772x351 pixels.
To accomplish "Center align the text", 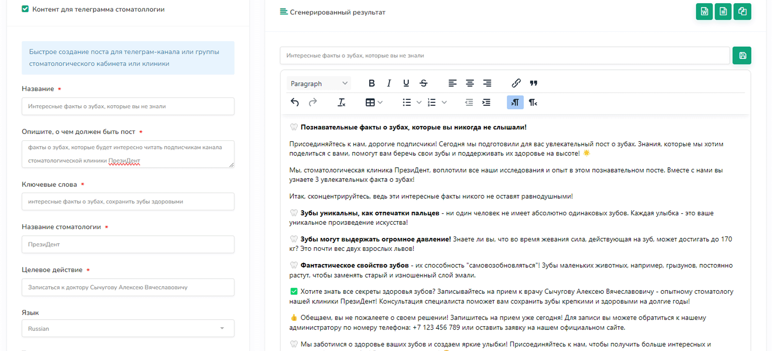I will [470, 83].
